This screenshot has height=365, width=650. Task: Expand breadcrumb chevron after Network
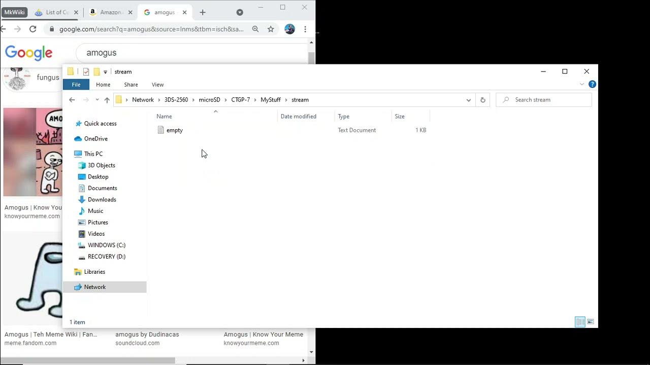click(x=159, y=100)
